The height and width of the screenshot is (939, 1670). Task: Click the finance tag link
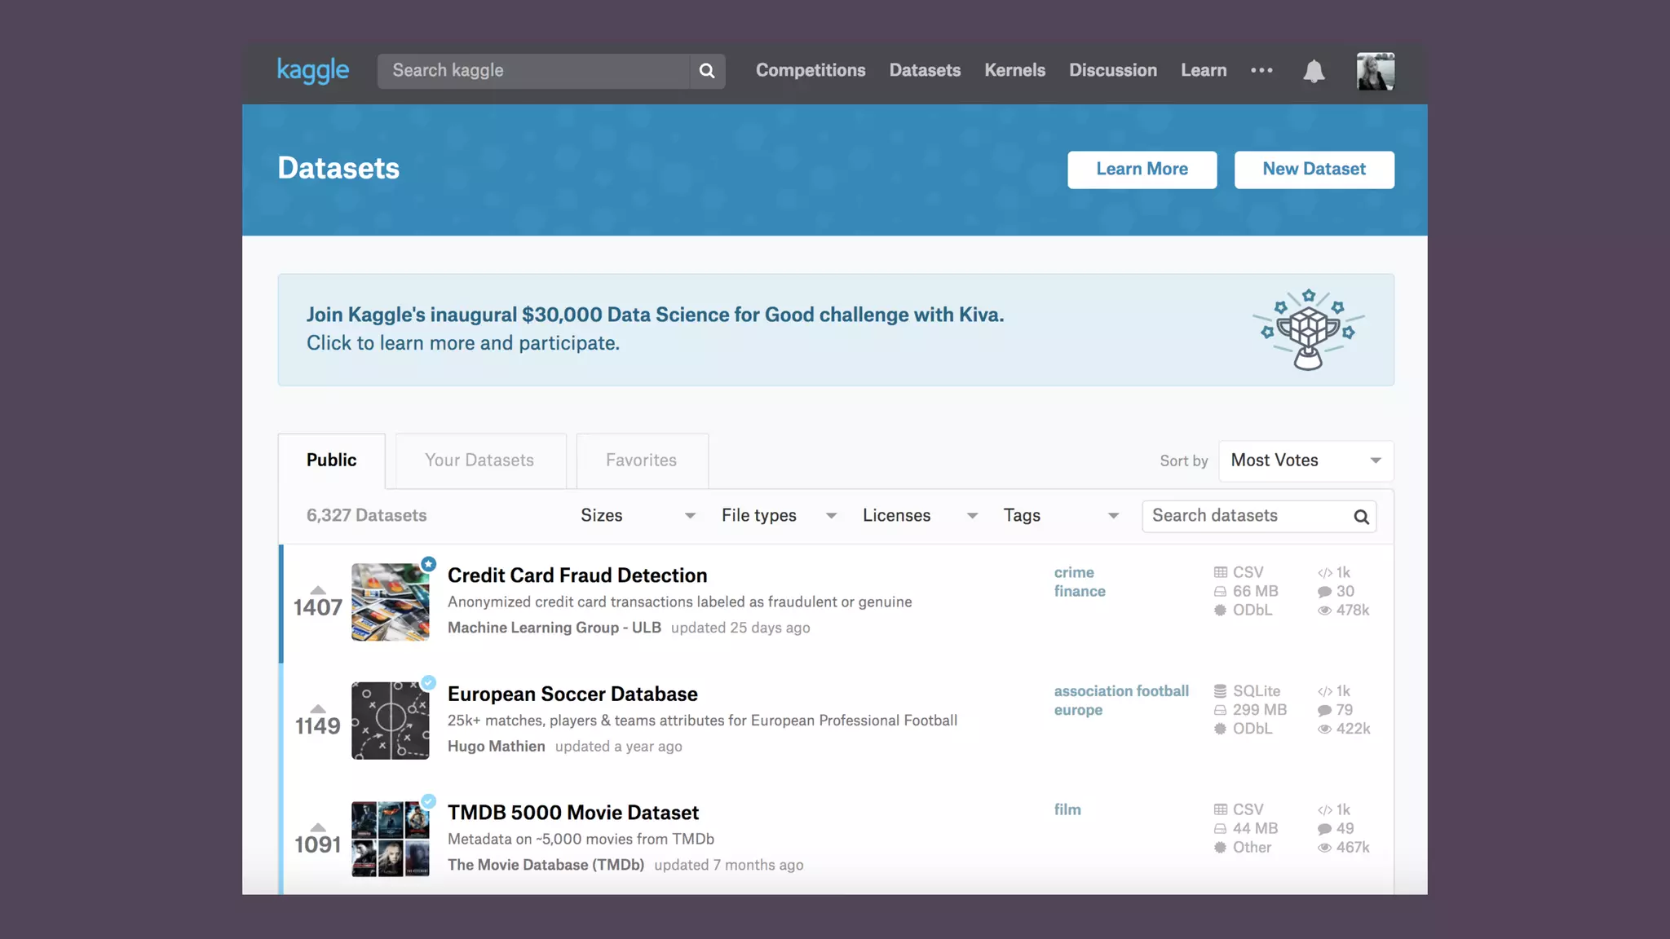pos(1080,592)
